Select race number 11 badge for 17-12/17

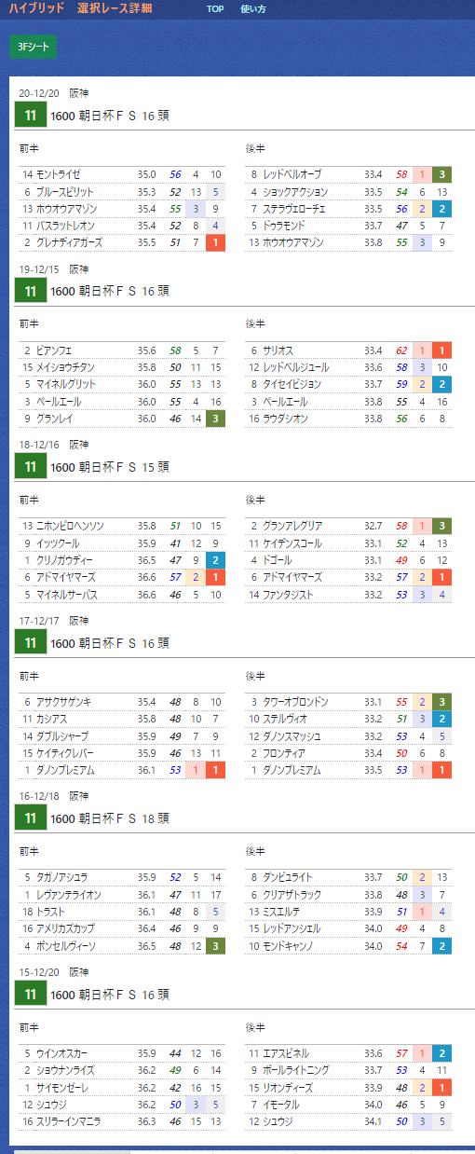[31, 642]
